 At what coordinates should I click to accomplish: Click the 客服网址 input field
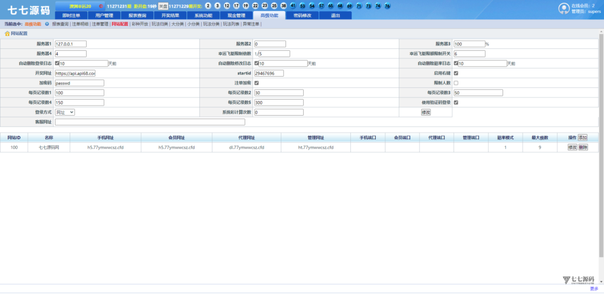click(x=150, y=122)
